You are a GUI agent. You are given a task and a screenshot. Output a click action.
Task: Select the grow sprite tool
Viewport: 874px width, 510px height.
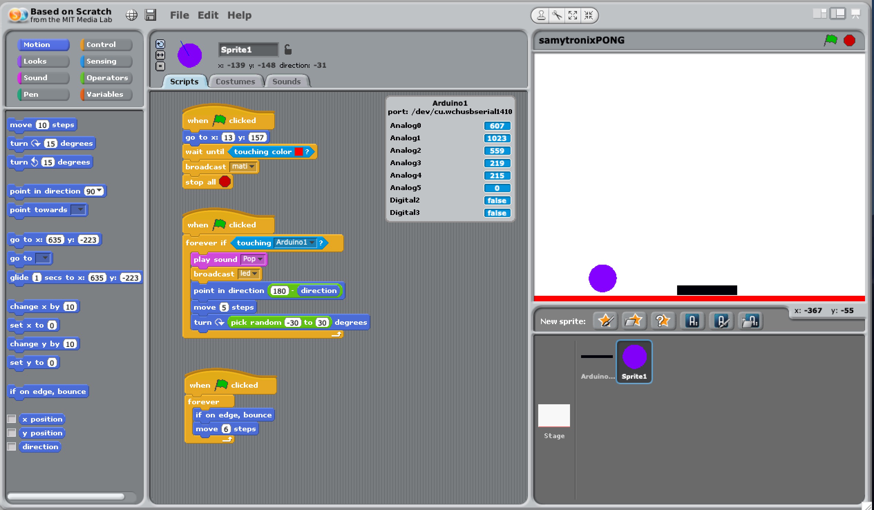pos(573,15)
